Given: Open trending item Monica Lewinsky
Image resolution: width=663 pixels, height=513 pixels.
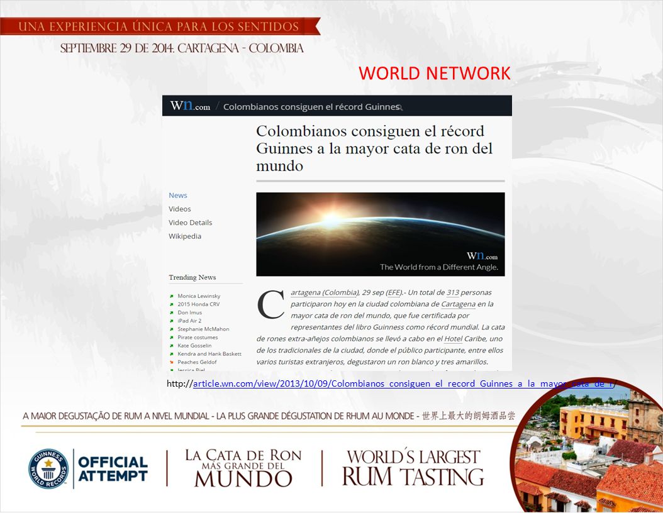Looking at the screenshot, I should click(199, 296).
